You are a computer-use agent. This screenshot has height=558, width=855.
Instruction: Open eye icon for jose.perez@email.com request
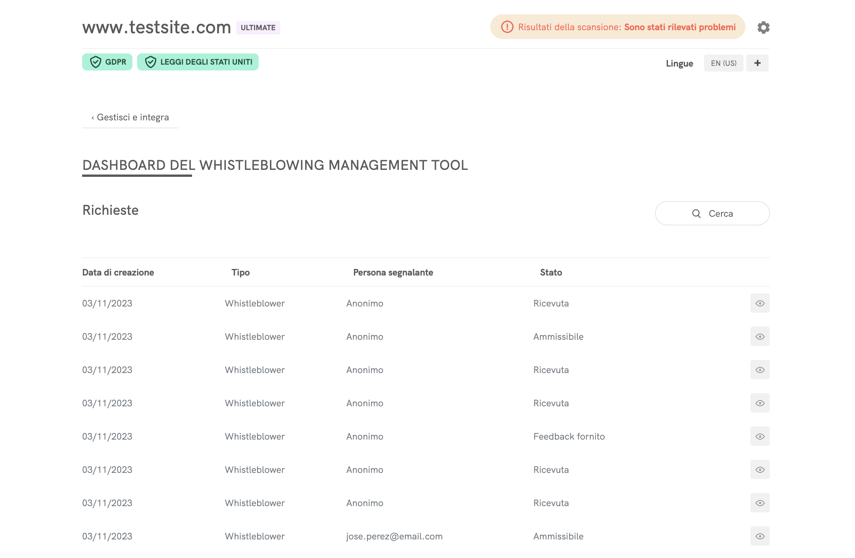[760, 536]
